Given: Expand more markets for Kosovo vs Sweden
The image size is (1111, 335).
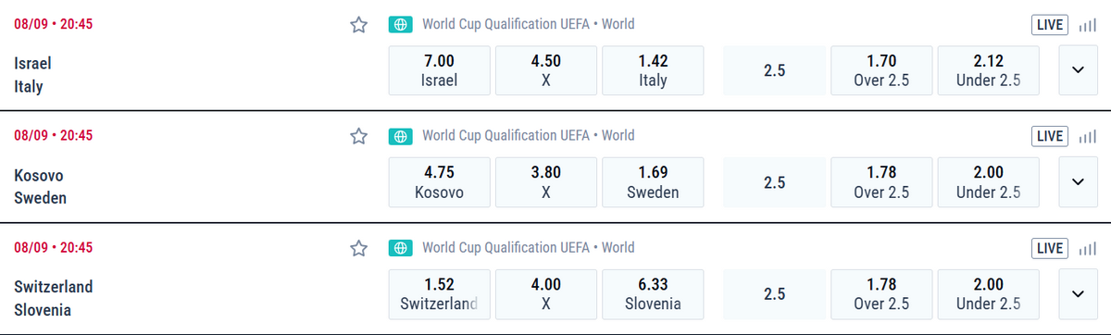Looking at the screenshot, I should coord(1078,182).
